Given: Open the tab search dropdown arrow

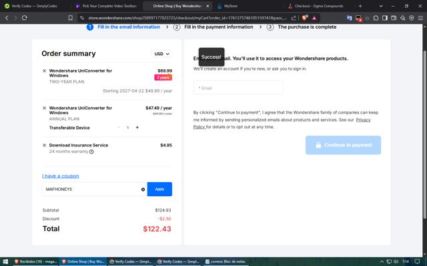Looking at the screenshot, I should click(381, 6).
